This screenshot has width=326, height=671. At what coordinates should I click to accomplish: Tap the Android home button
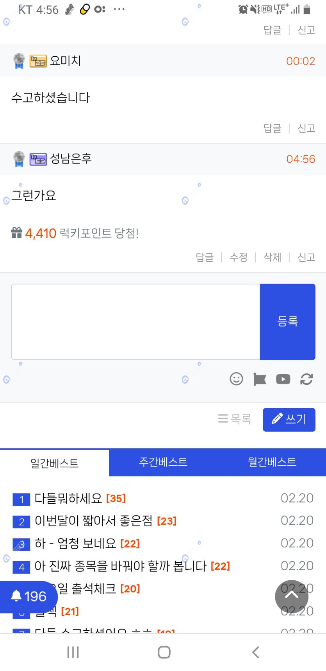pos(164,652)
